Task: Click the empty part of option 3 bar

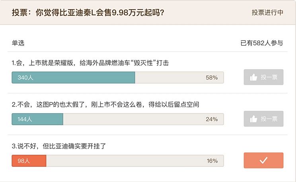Action: coord(127,161)
